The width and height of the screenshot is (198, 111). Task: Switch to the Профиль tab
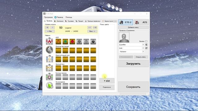[48, 21]
